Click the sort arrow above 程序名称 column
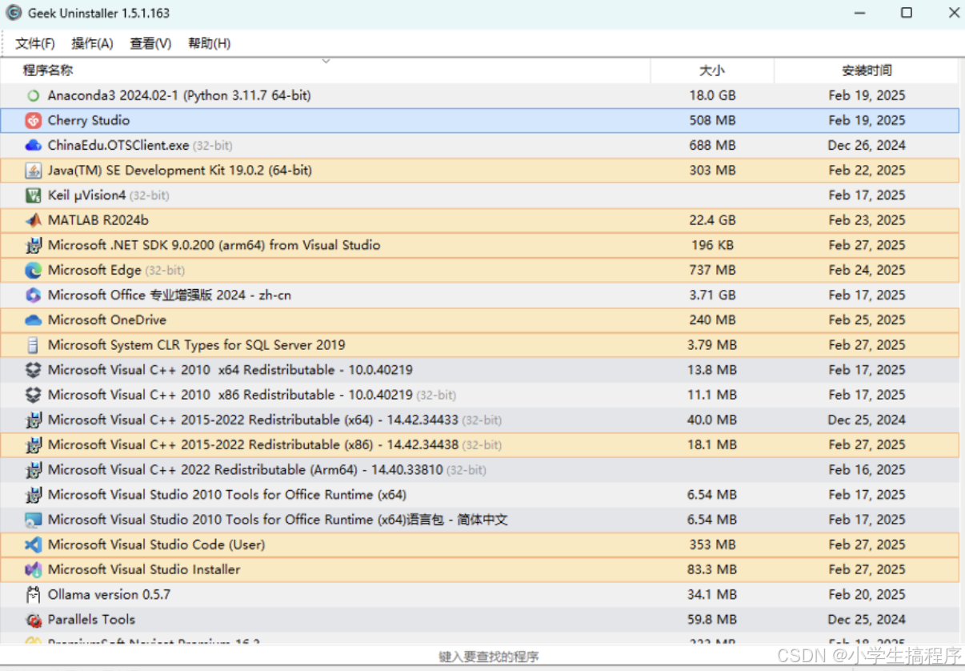This screenshot has height=671, width=965. click(326, 62)
